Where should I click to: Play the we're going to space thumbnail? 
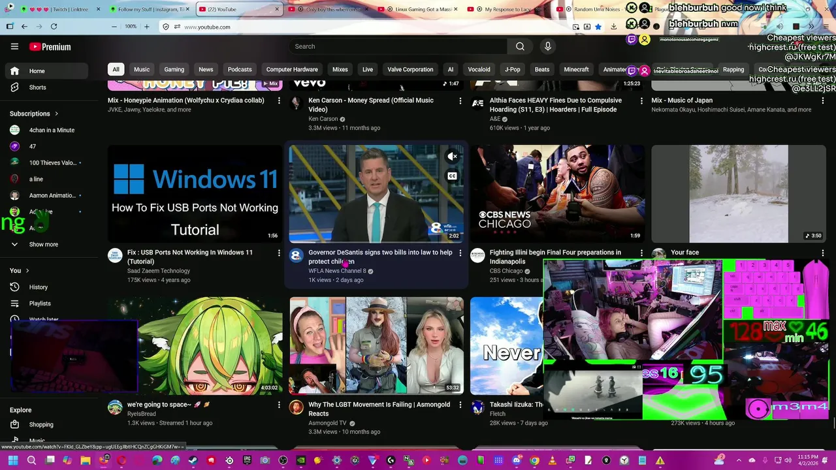[x=195, y=346]
